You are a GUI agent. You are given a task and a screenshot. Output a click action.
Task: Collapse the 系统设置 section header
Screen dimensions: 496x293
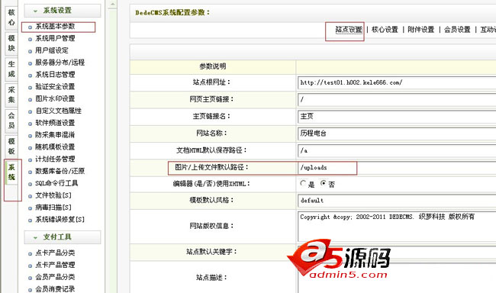click(x=63, y=11)
